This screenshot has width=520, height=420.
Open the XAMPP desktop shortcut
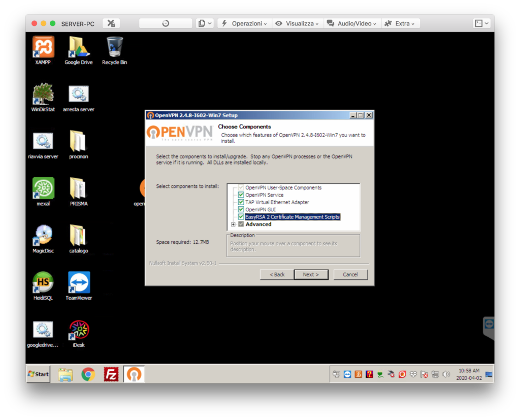43,50
